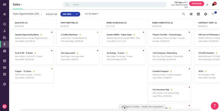This screenshot has height=111, width=220.
Task: Go to Home in sidebar
Action: pos(4,14)
